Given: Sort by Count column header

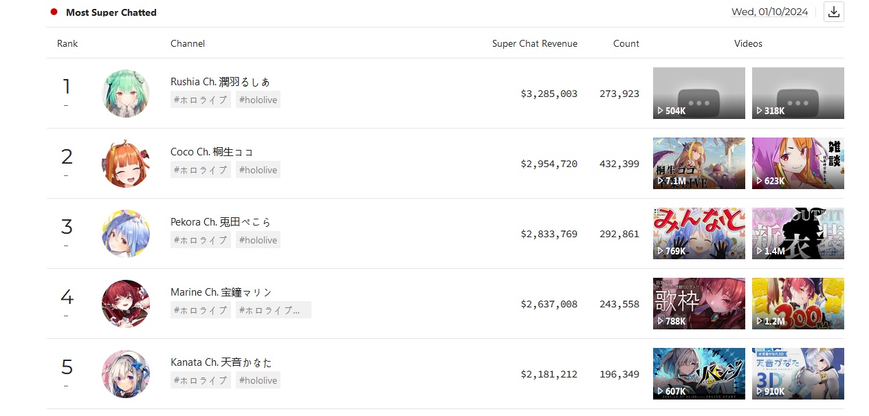Looking at the screenshot, I should pos(626,43).
